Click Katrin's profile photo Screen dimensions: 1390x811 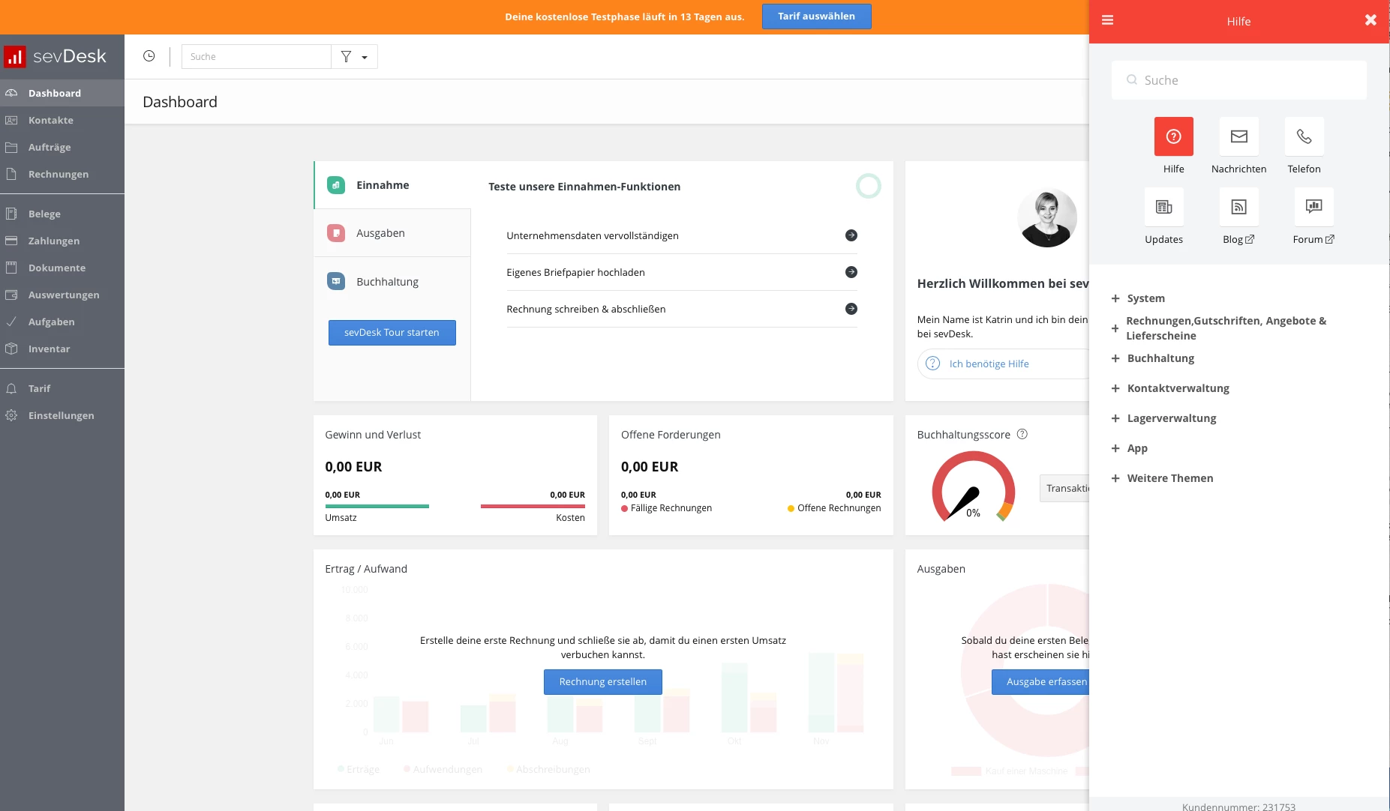pyautogui.click(x=1046, y=218)
